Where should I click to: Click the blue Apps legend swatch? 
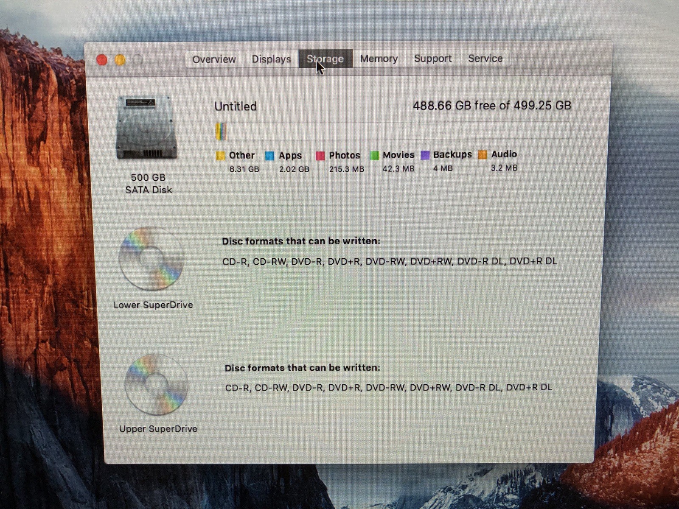point(269,156)
